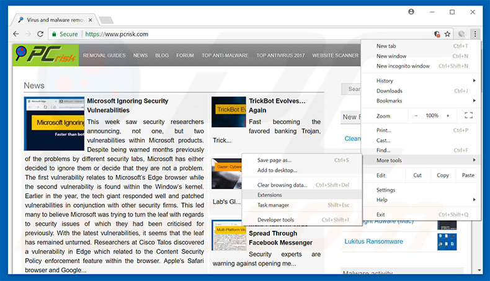490x281 pixels.
Task: Bookmark this page with the star icon
Action: click(x=447, y=34)
